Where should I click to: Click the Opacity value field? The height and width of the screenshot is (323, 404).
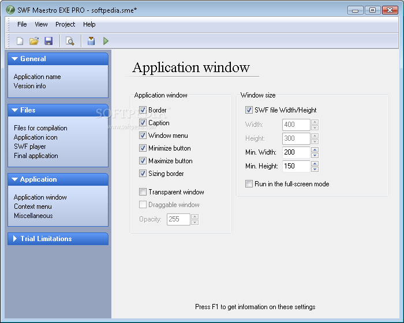pos(178,219)
